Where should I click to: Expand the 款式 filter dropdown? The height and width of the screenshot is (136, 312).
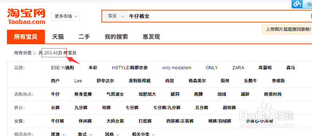coord(85,134)
